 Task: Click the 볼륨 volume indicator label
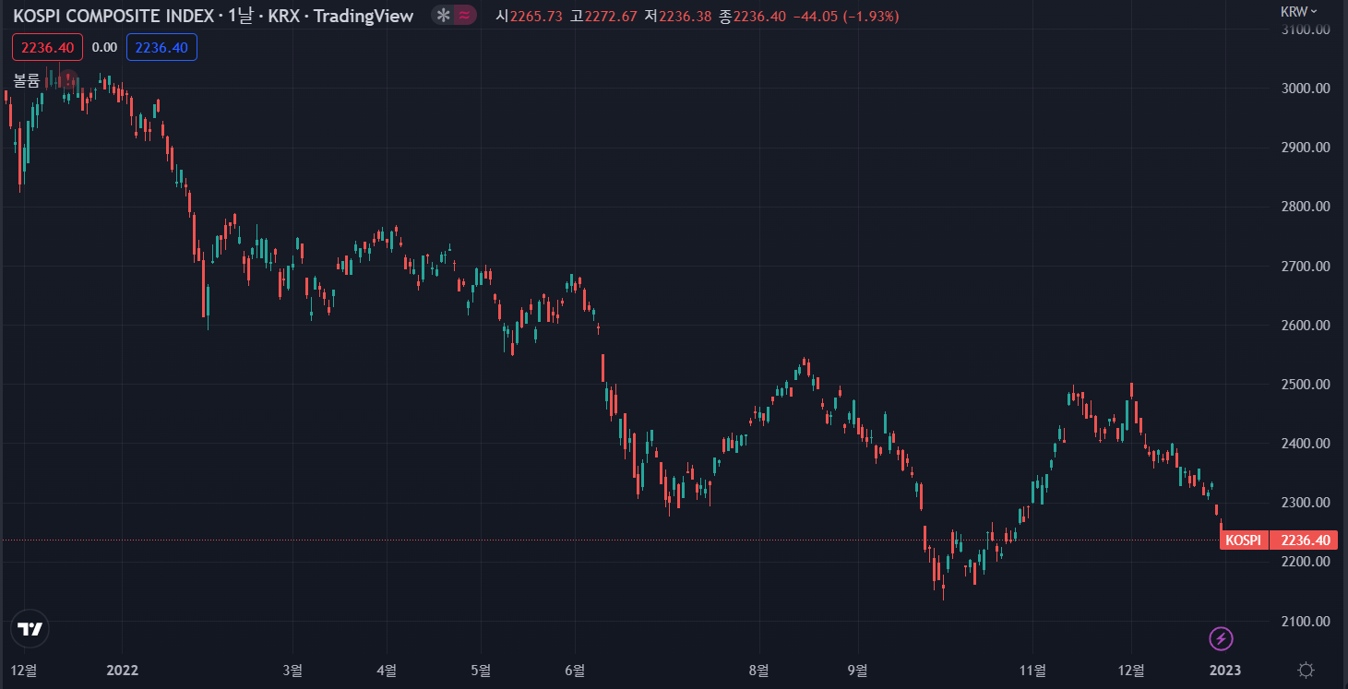[x=27, y=80]
